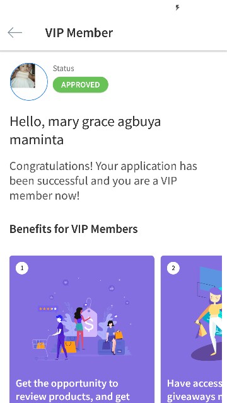Tap the Status label above badge
The image size is (227, 403).
coord(63,69)
